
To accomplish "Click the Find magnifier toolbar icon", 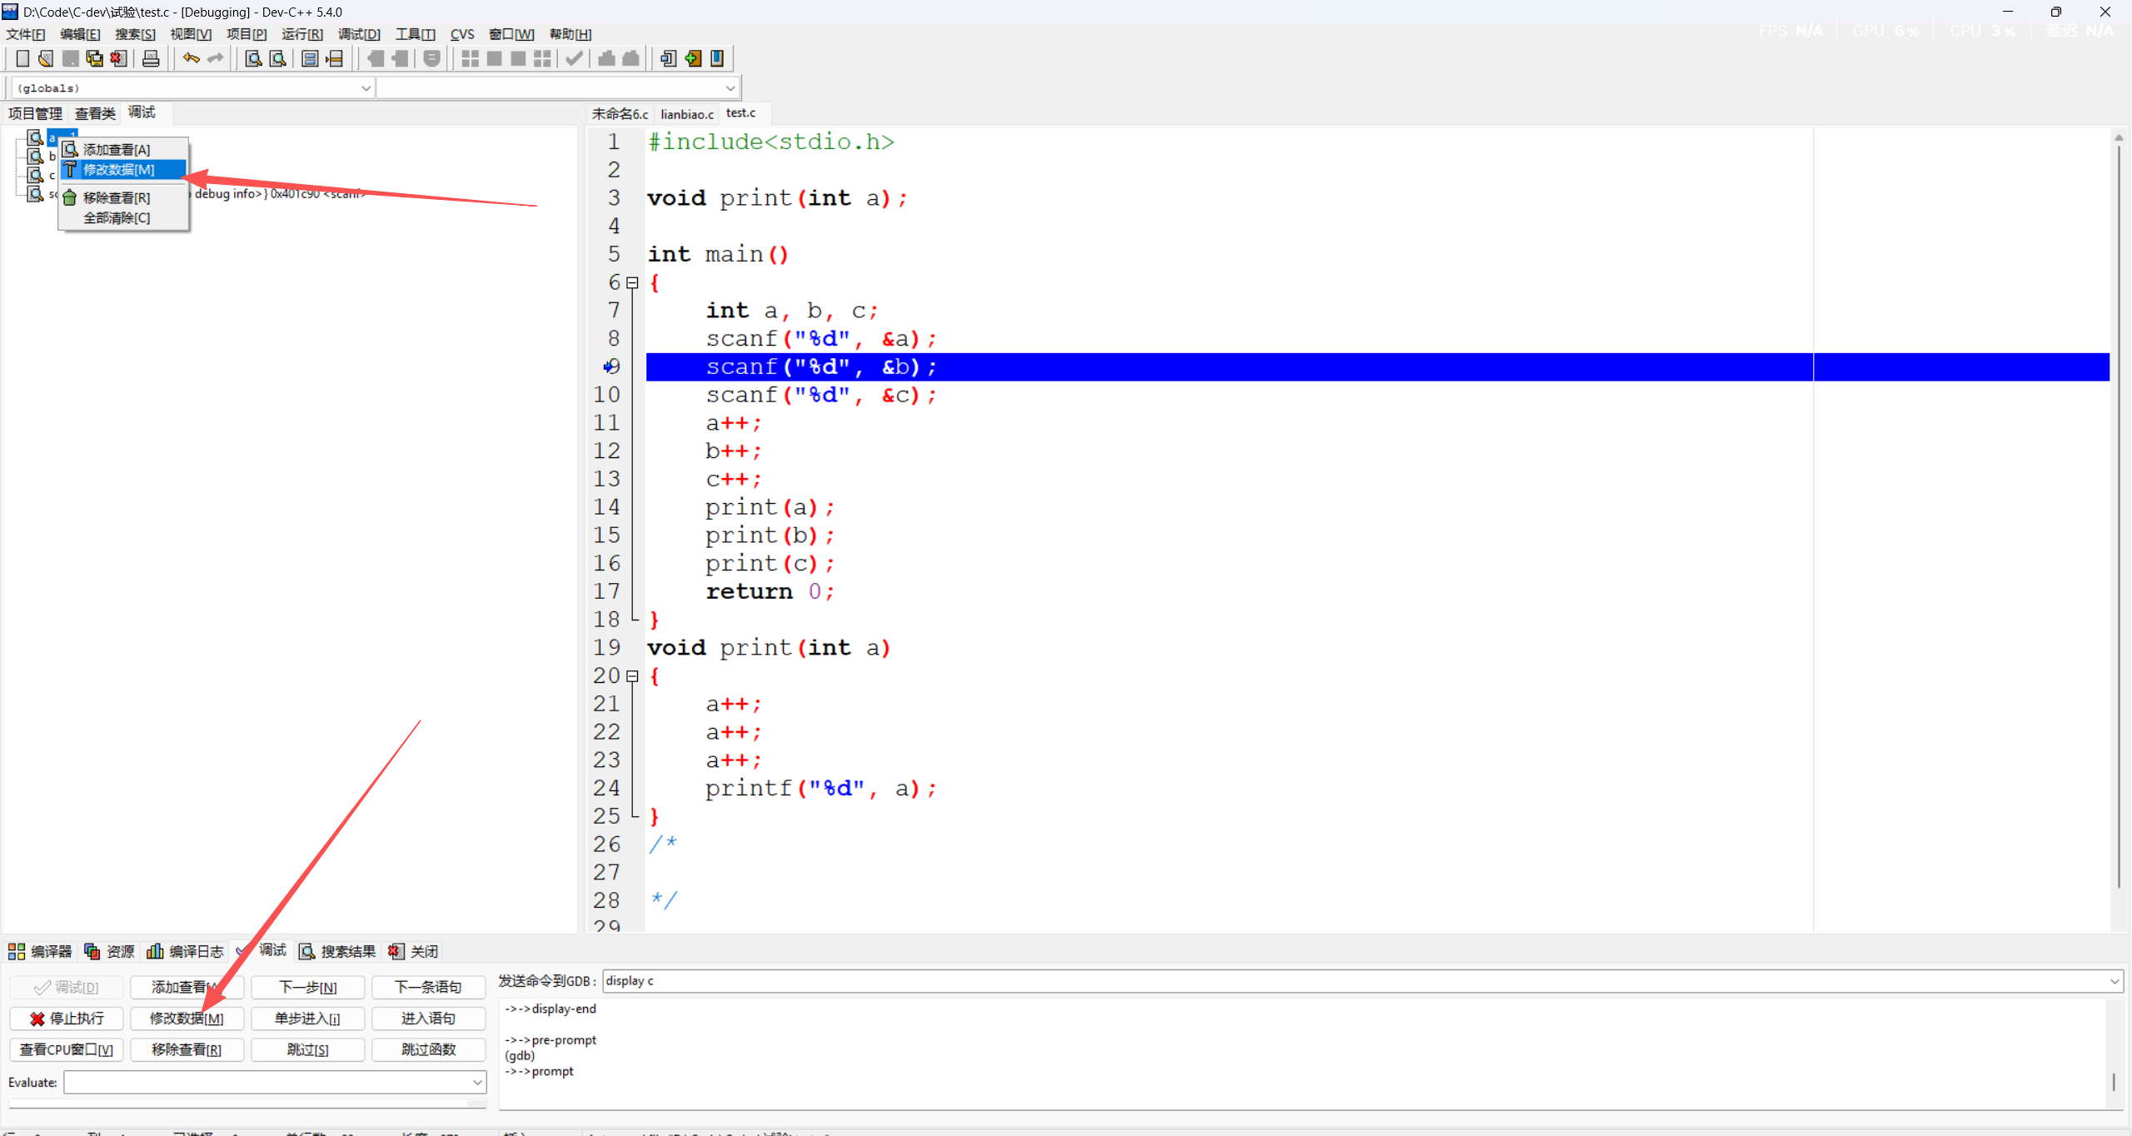I will point(253,58).
